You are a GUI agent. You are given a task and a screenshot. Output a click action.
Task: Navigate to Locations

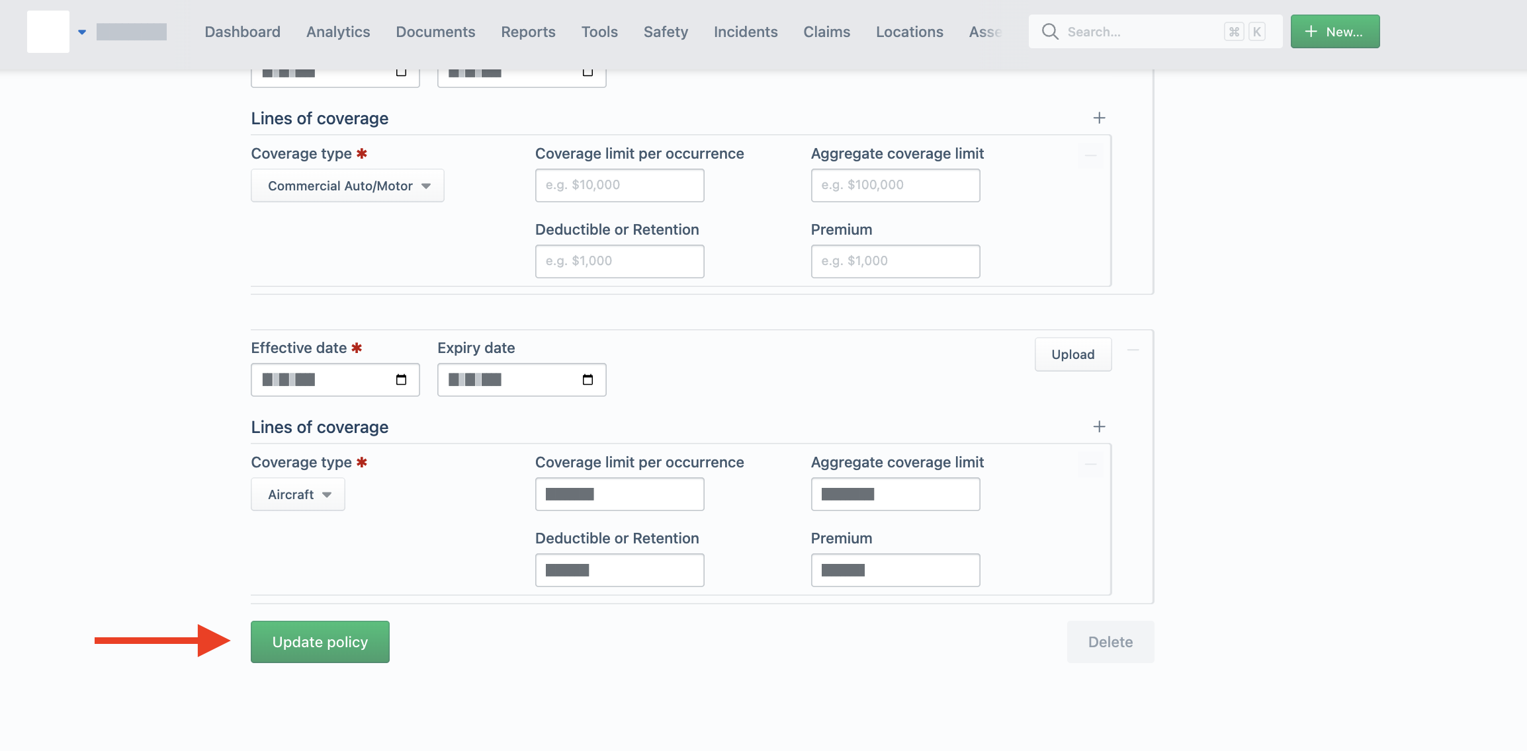(x=909, y=32)
